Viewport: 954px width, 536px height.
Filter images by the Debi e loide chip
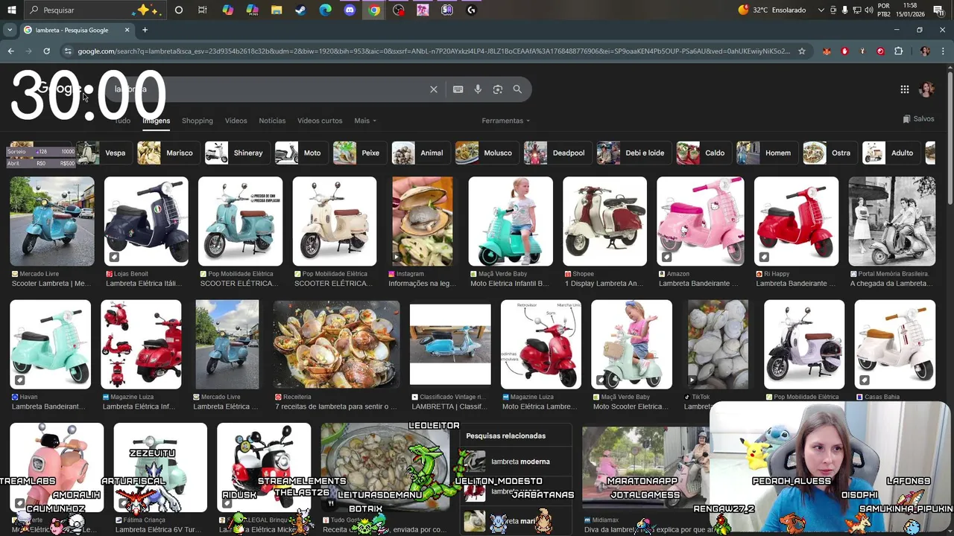point(633,153)
